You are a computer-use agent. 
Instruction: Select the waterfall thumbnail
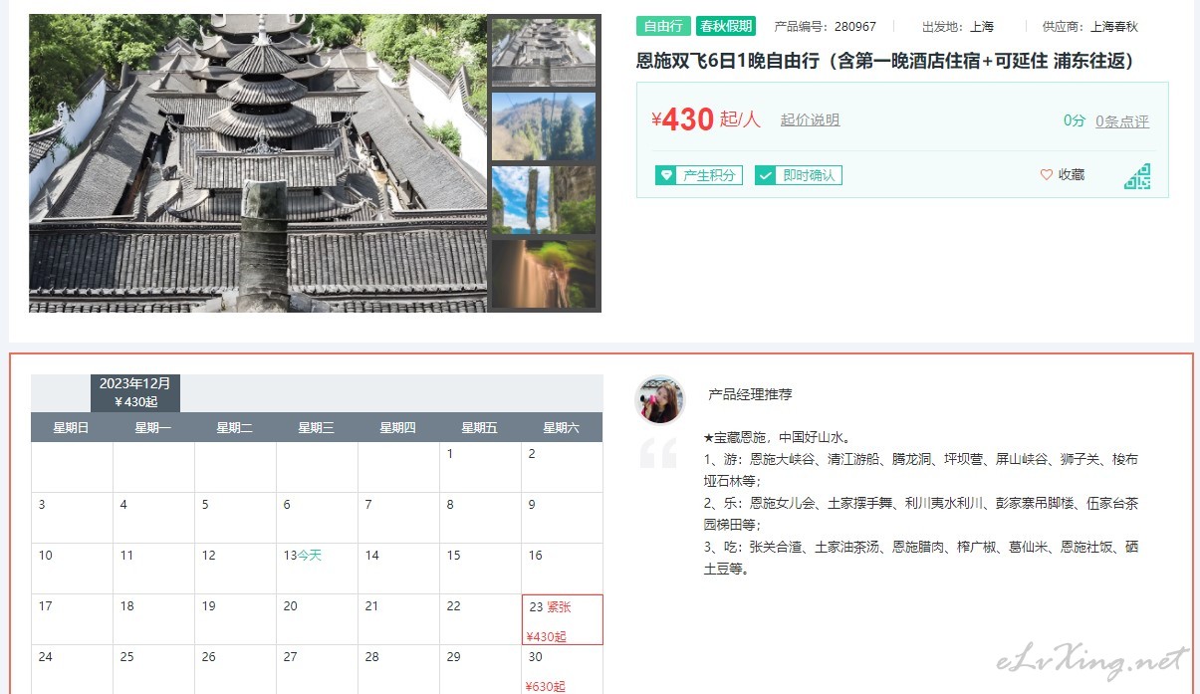[x=544, y=274]
